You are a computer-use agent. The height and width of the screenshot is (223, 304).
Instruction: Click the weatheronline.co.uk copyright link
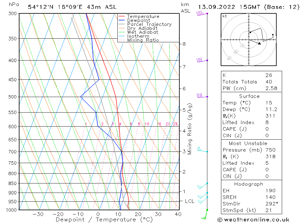pyautogui.click(x=253, y=220)
